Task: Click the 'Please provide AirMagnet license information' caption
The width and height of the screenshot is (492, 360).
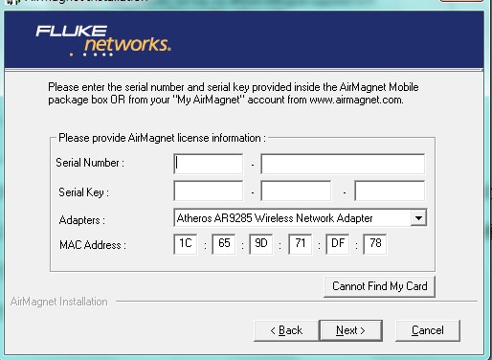Action: [x=162, y=138]
